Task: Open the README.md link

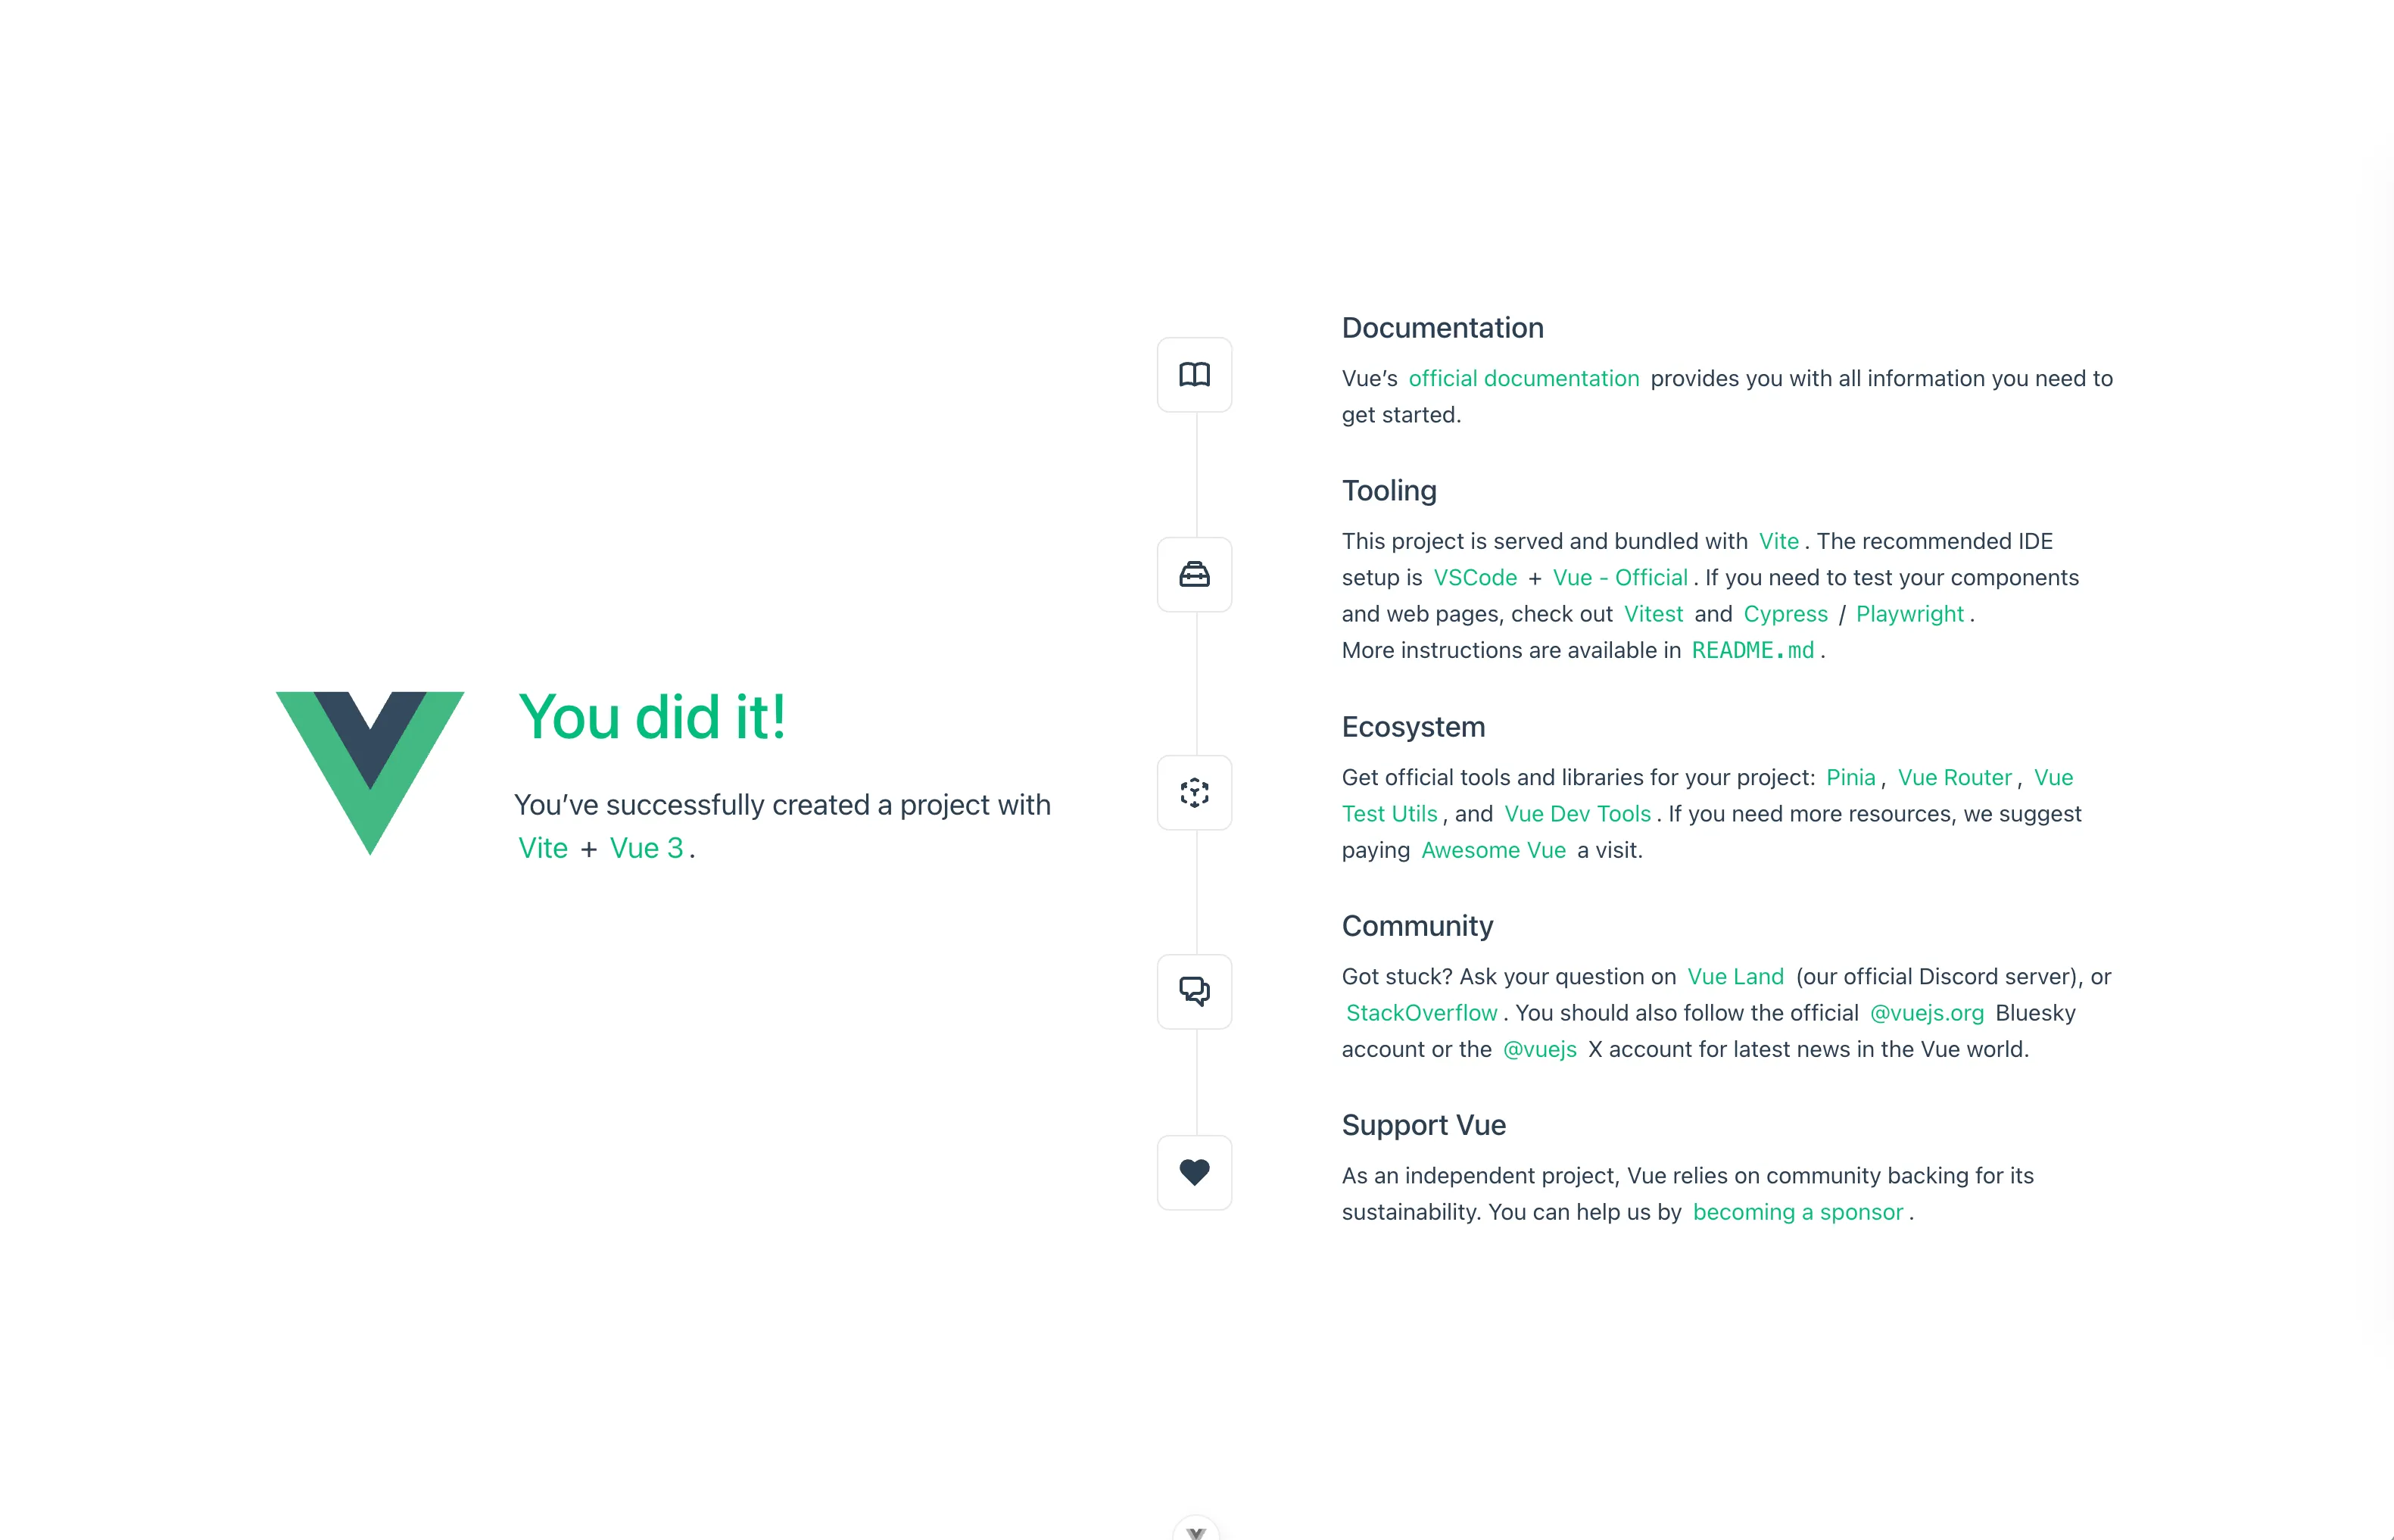Action: point(1752,651)
